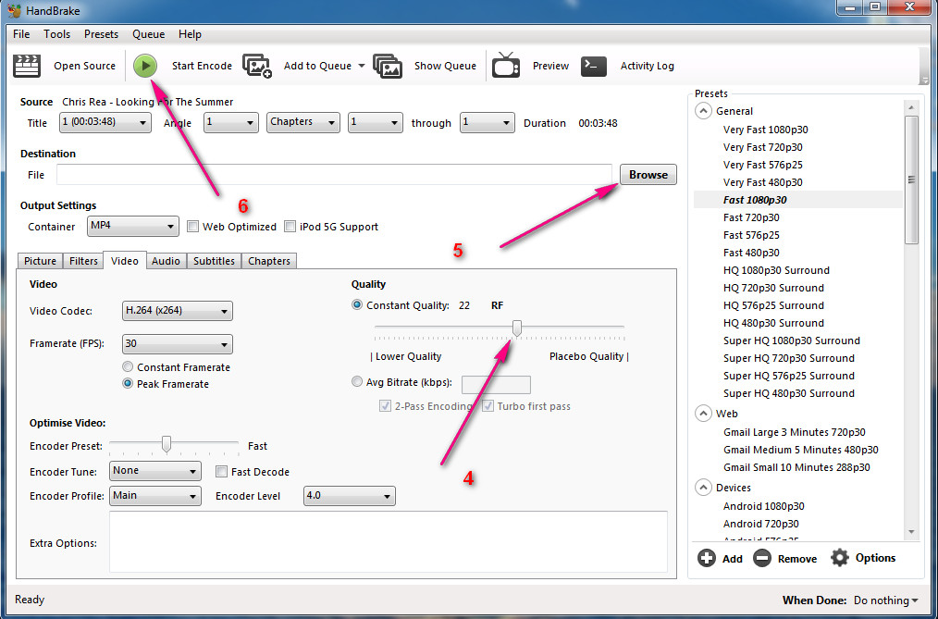Image resolution: width=938 pixels, height=619 pixels.
Task: Open the Encoder Level dropdown
Action: pyautogui.click(x=350, y=496)
